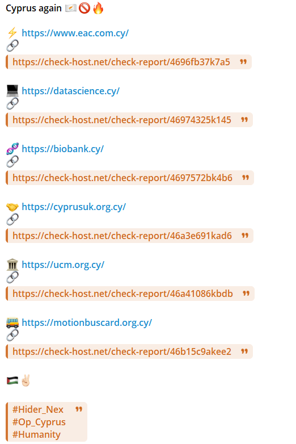
Task: Click quote icon beside 46b15c9akee2 report
Action: (x=244, y=351)
